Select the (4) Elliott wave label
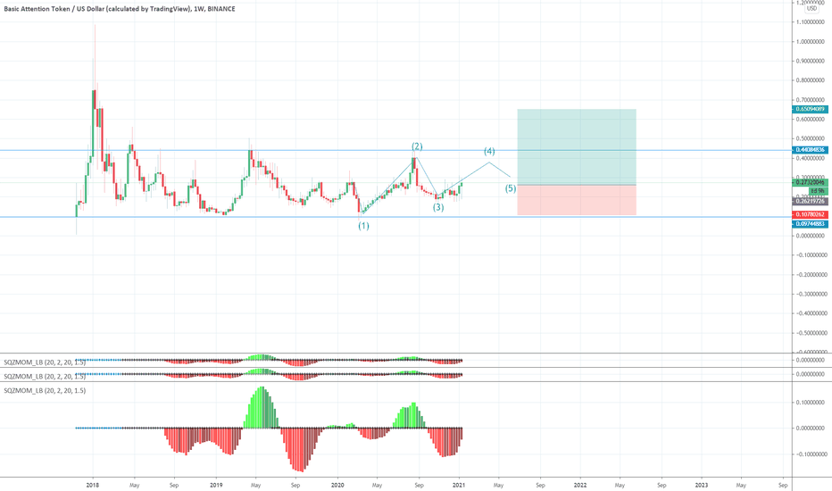 coord(489,151)
